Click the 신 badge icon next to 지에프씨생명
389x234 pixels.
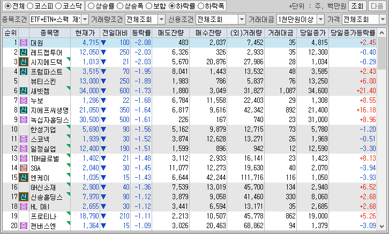(x=24, y=110)
